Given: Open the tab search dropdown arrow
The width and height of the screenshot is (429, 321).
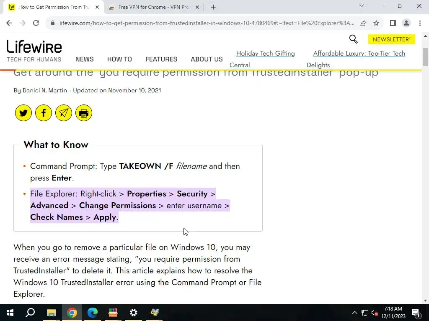Looking at the screenshot, I should (362, 6).
